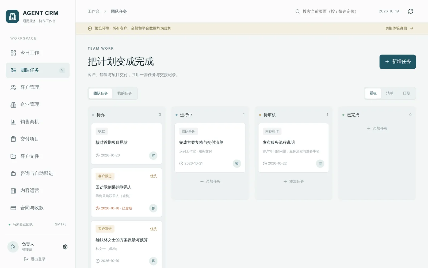Open 今日工作 in the sidebar
Viewport: 428px width, 268px height.
(x=37, y=53)
